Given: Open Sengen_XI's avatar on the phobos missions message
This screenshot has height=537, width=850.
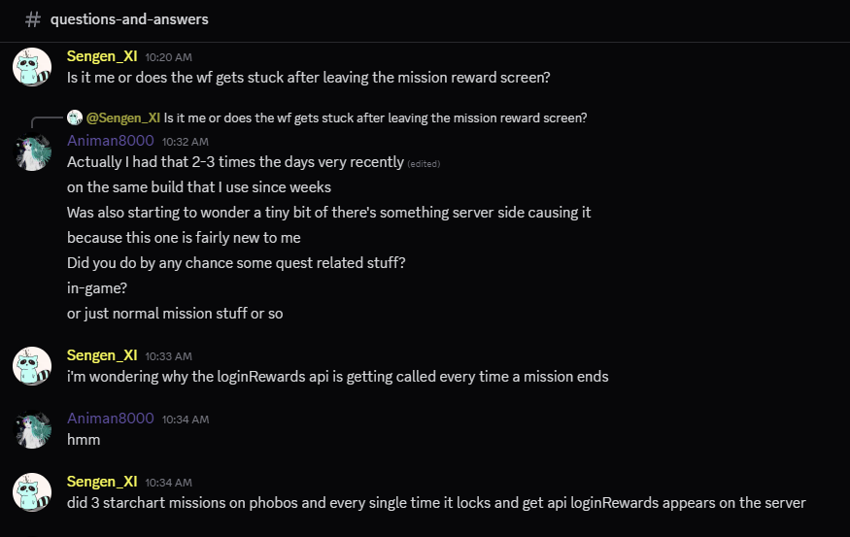Looking at the screenshot, I should click(x=31, y=491).
